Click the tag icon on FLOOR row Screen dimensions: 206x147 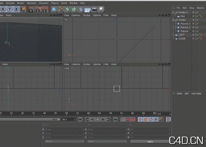[x=201, y=38]
